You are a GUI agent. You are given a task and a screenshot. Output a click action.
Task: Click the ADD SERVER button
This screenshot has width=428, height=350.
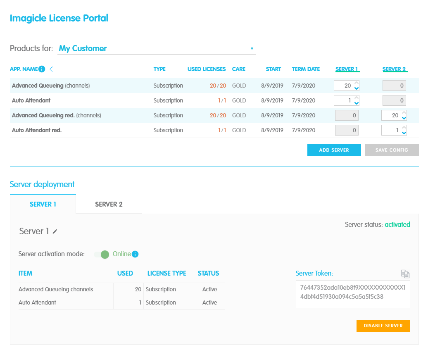334,150
